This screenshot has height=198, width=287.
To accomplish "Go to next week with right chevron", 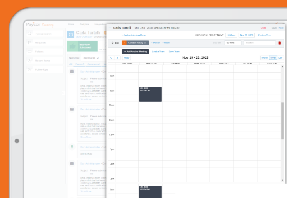I will [117, 58].
